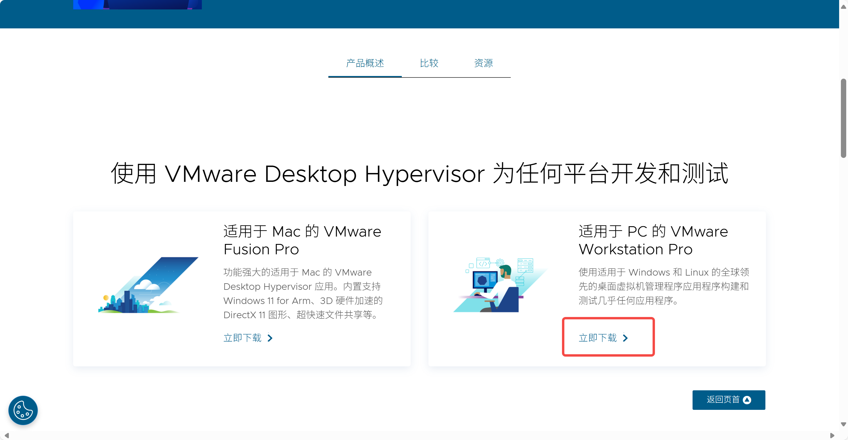Image resolution: width=848 pixels, height=440 pixels.
Task: Click the vertical scrollbar thumb
Action: click(843, 118)
